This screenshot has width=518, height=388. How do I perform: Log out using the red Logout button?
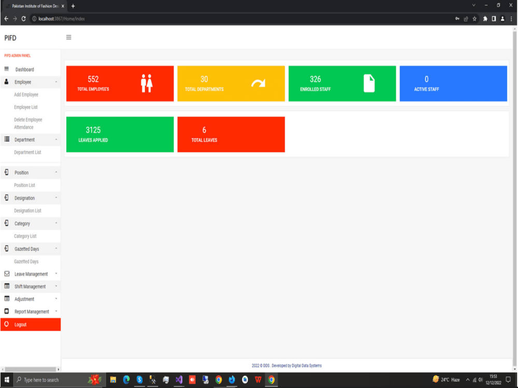(31, 324)
